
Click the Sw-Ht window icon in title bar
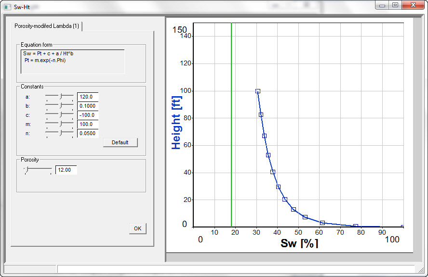tap(7, 6)
